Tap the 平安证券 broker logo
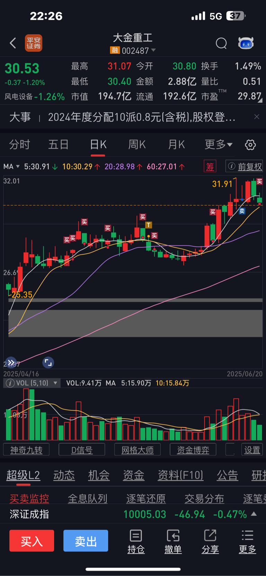The height and width of the screenshot is (576, 266). click(34, 43)
